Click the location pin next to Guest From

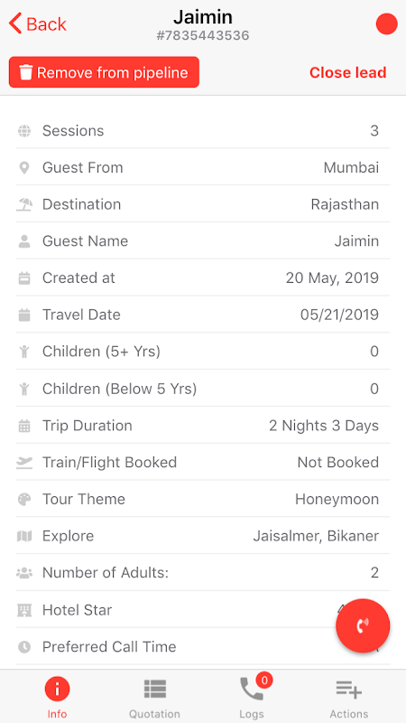click(x=24, y=168)
